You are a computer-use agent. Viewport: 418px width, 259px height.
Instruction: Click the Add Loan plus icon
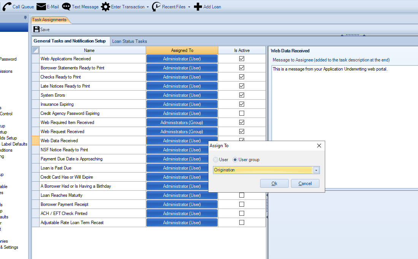(x=198, y=7)
